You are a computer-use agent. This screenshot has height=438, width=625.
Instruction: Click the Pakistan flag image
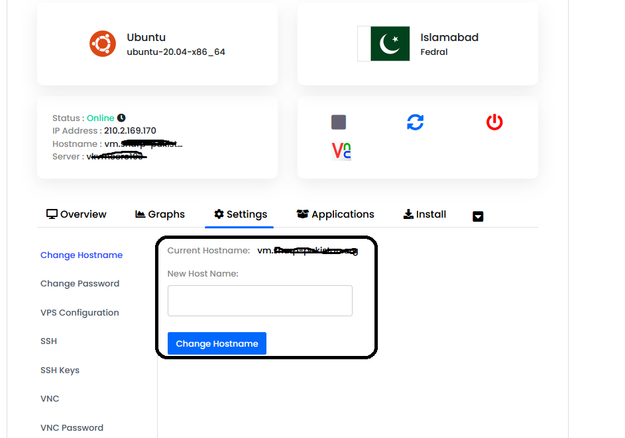click(384, 44)
